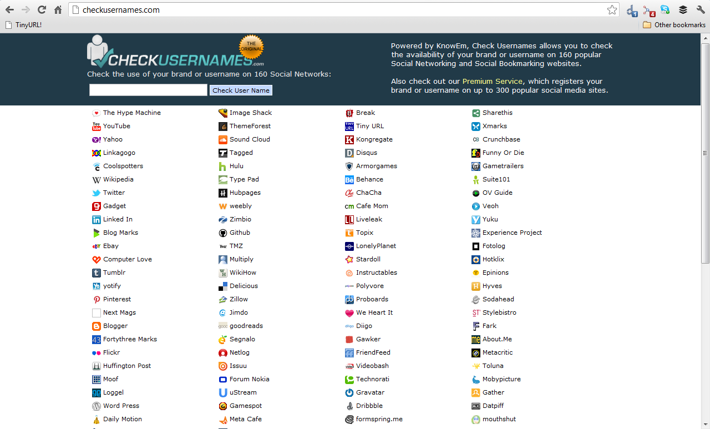Click the YouTube site icon
This screenshot has width=710, height=429.
(97, 126)
